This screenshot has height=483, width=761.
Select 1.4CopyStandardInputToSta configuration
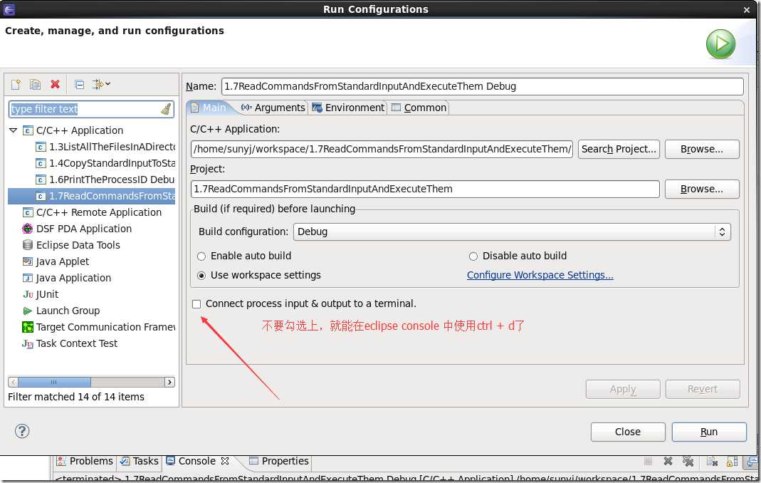[106, 163]
